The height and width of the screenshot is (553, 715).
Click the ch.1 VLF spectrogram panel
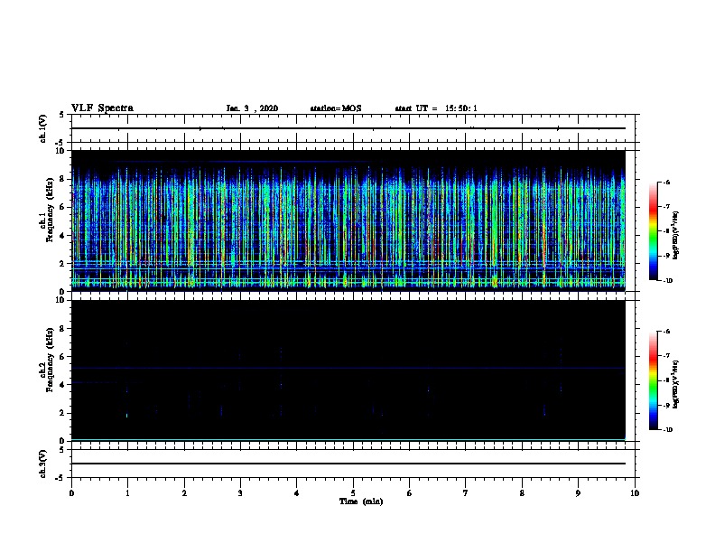coord(348,220)
